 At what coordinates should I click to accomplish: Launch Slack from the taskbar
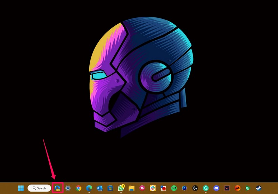[x=153, y=188]
